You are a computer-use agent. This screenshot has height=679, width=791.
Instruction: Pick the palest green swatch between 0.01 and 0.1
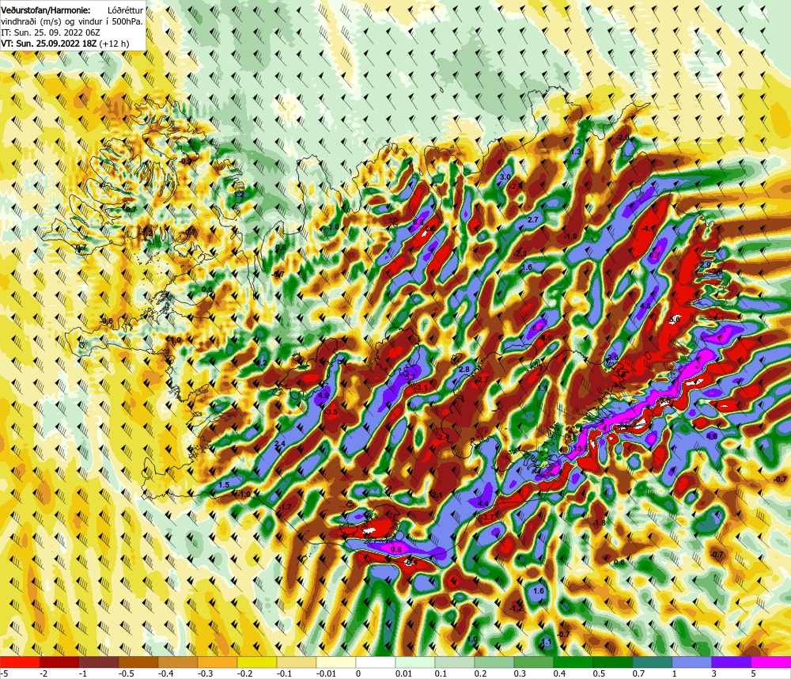point(415,662)
